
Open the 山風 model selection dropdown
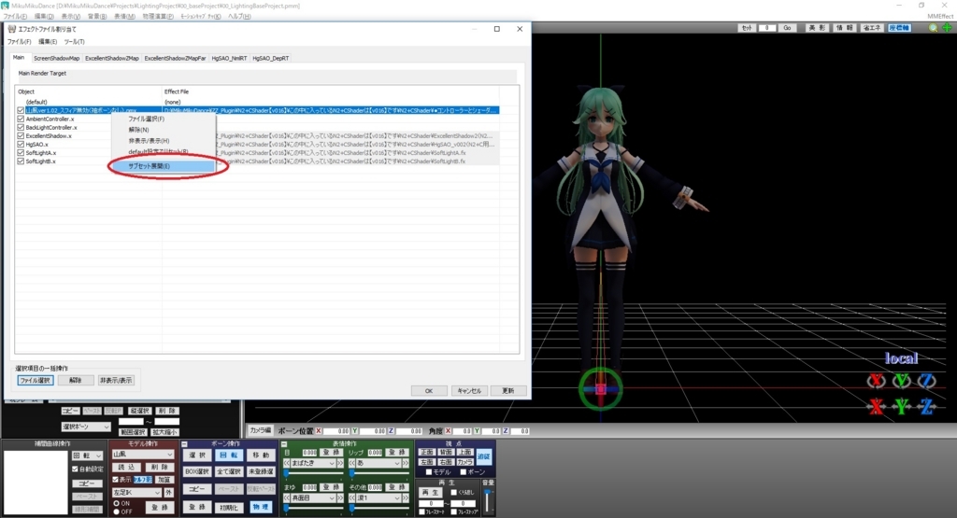[143, 455]
